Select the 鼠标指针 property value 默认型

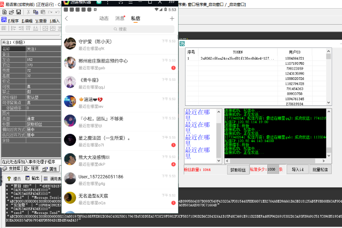point(44,97)
